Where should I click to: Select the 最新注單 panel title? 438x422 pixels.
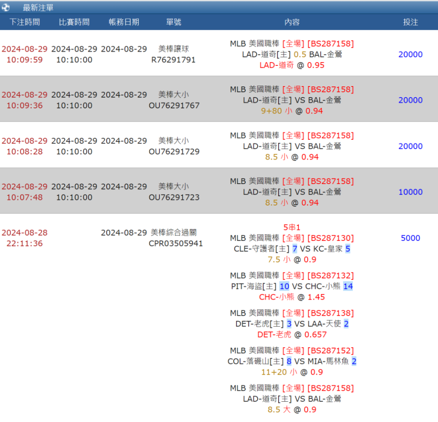[x=38, y=8]
